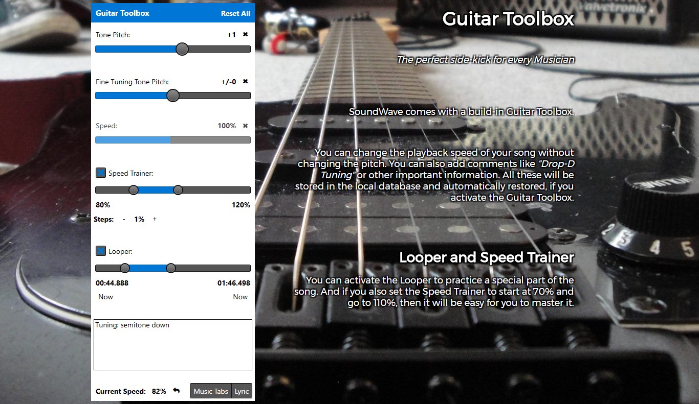Click the Looper start handle

point(125,268)
